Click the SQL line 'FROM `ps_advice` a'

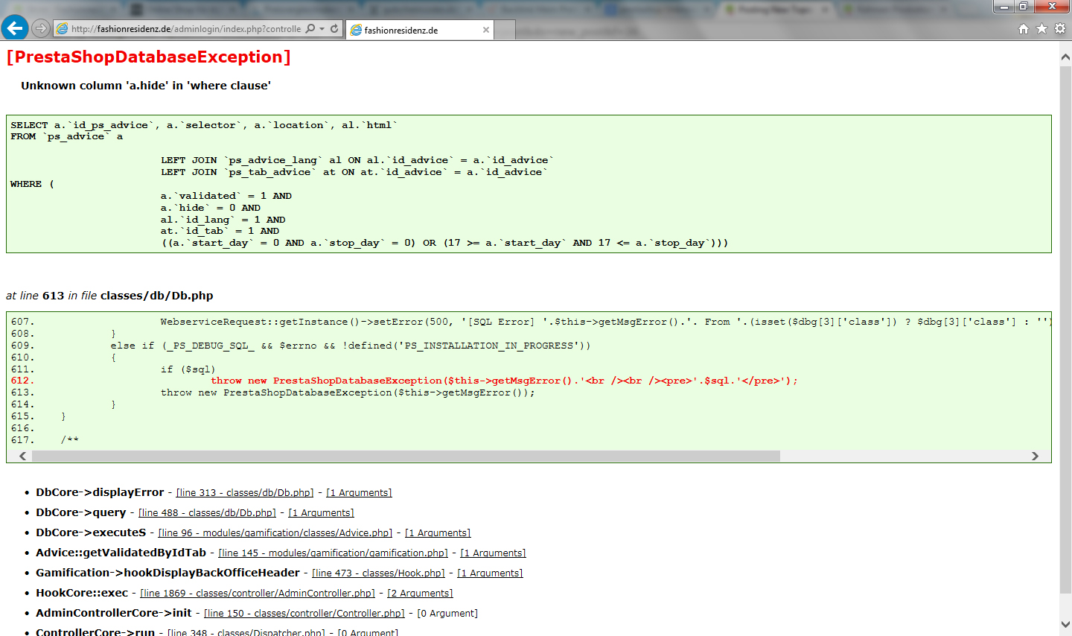(67, 137)
